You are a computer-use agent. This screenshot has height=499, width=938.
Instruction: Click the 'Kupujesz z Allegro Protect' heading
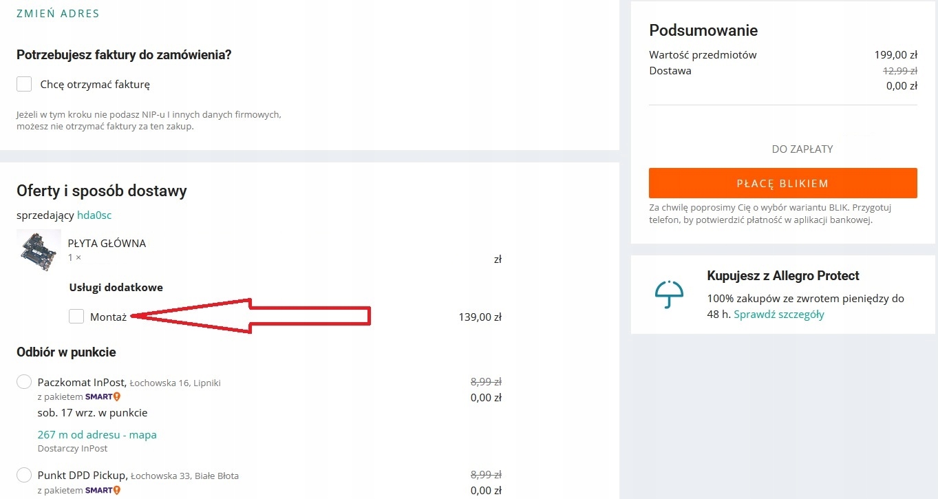[x=783, y=276]
